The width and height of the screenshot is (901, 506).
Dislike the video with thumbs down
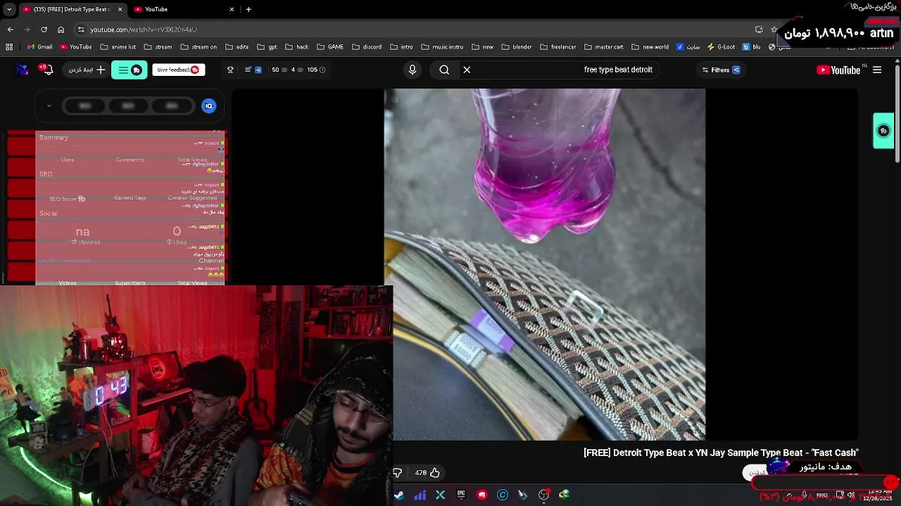(398, 473)
